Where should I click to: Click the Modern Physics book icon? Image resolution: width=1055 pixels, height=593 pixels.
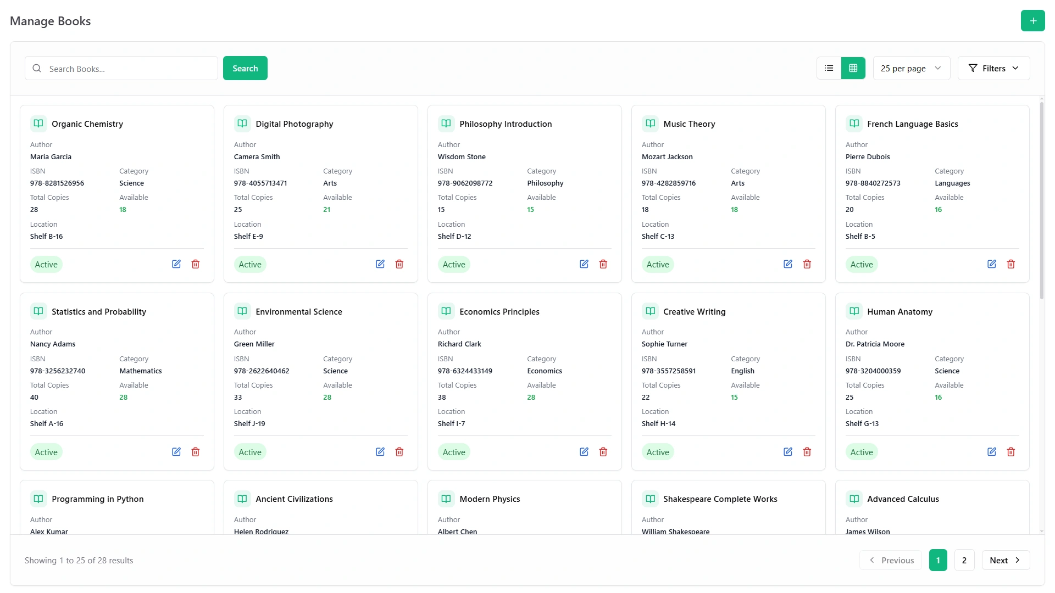tap(446, 499)
